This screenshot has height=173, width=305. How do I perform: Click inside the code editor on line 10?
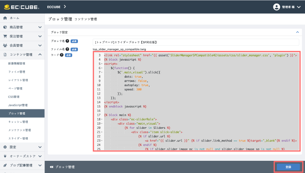point(201,85)
